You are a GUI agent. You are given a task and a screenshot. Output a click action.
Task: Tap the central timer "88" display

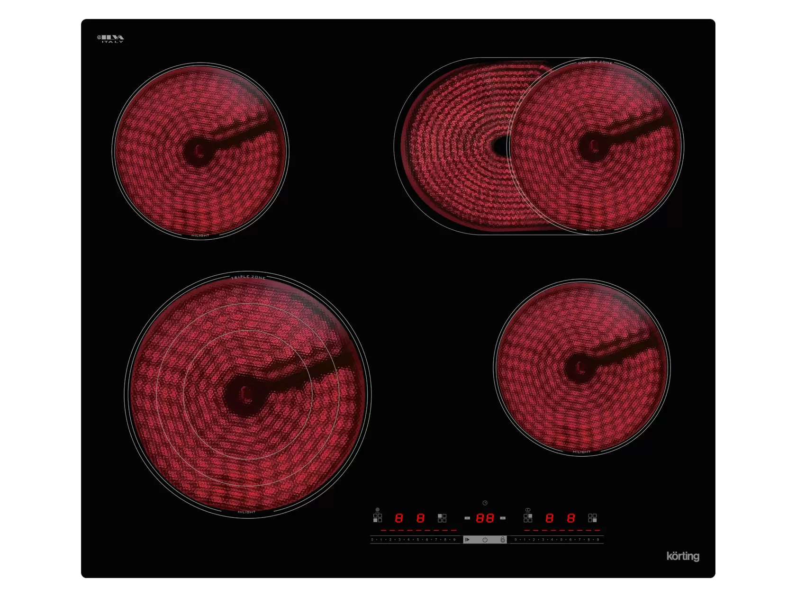485,518
